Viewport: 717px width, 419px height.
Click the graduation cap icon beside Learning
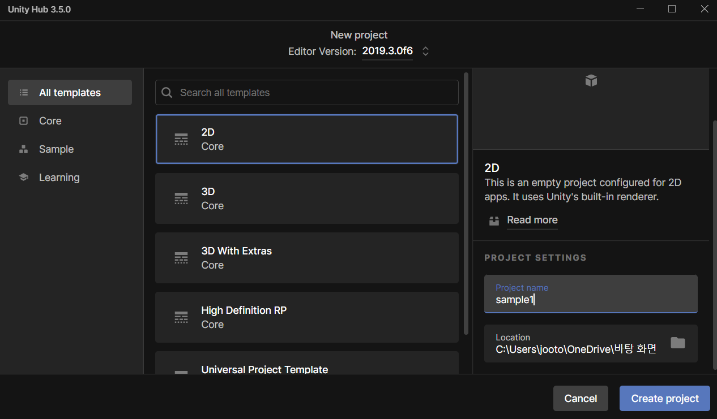coord(23,178)
